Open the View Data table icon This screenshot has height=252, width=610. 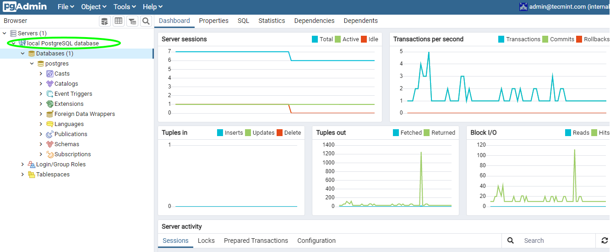point(119,21)
